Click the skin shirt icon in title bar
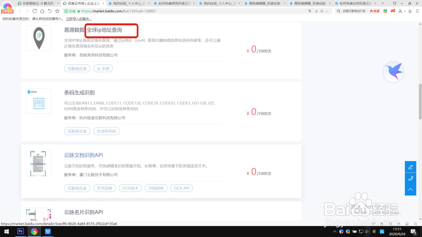Screen dimensions: 422x237 (x=395, y=3)
